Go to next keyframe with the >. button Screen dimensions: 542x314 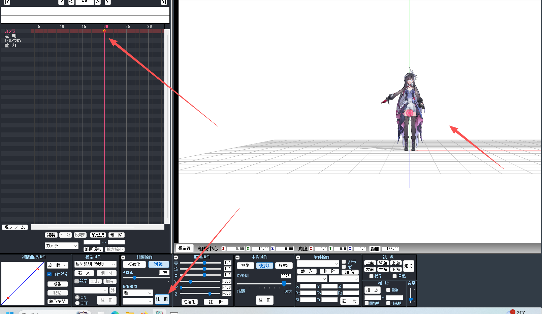107,2
